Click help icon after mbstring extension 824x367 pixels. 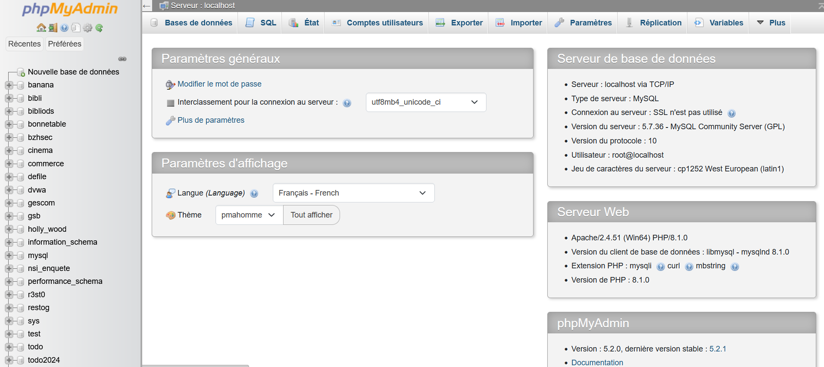coord(735,267)
